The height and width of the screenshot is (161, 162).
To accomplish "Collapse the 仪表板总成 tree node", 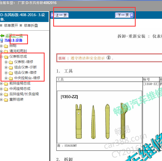I will coord(1,57).
